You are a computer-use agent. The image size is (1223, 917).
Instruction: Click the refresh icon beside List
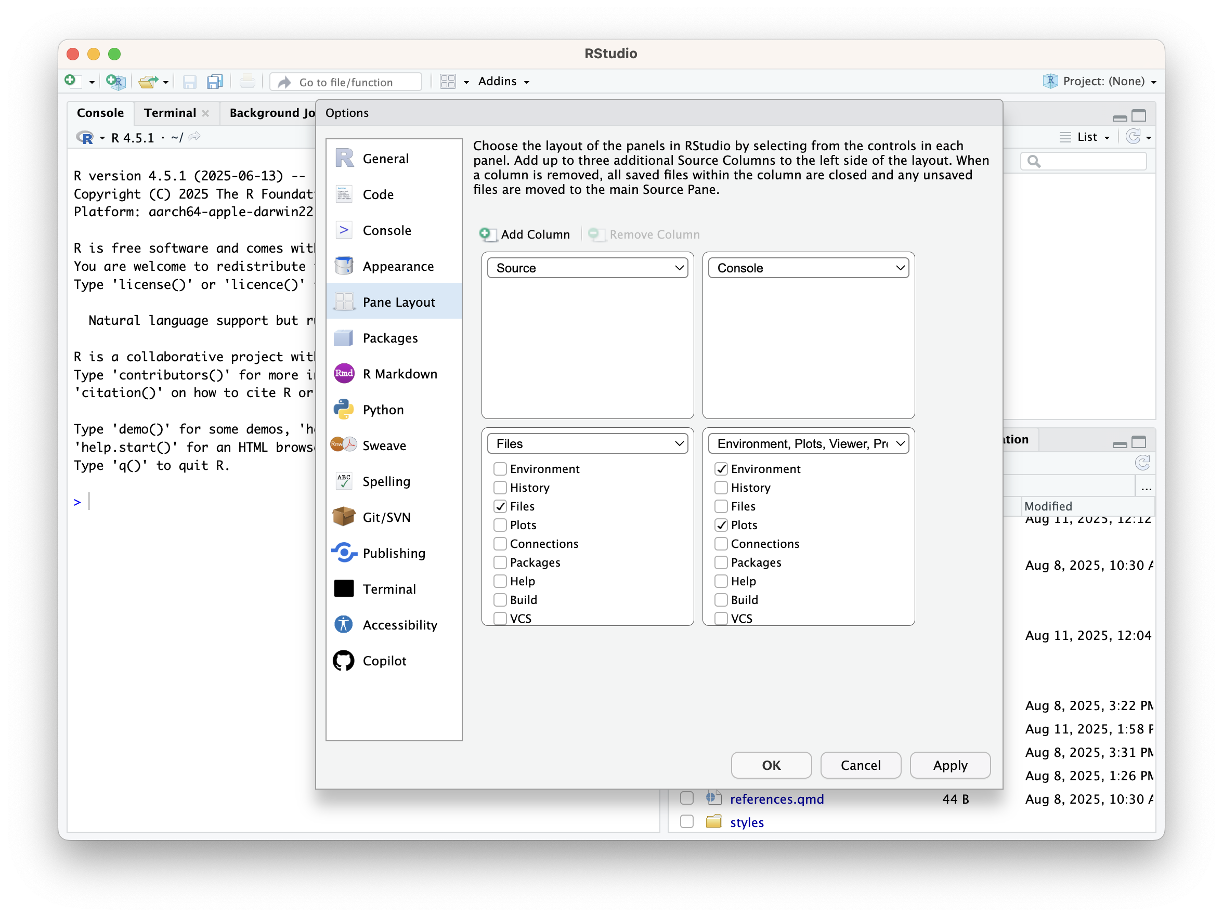click(1133, 137)
